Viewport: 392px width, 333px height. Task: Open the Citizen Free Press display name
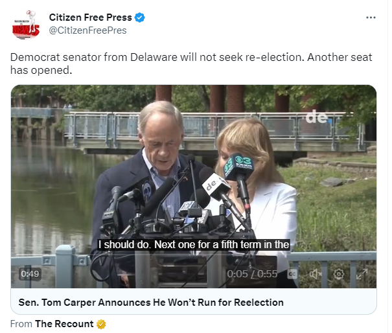point(91,17)
